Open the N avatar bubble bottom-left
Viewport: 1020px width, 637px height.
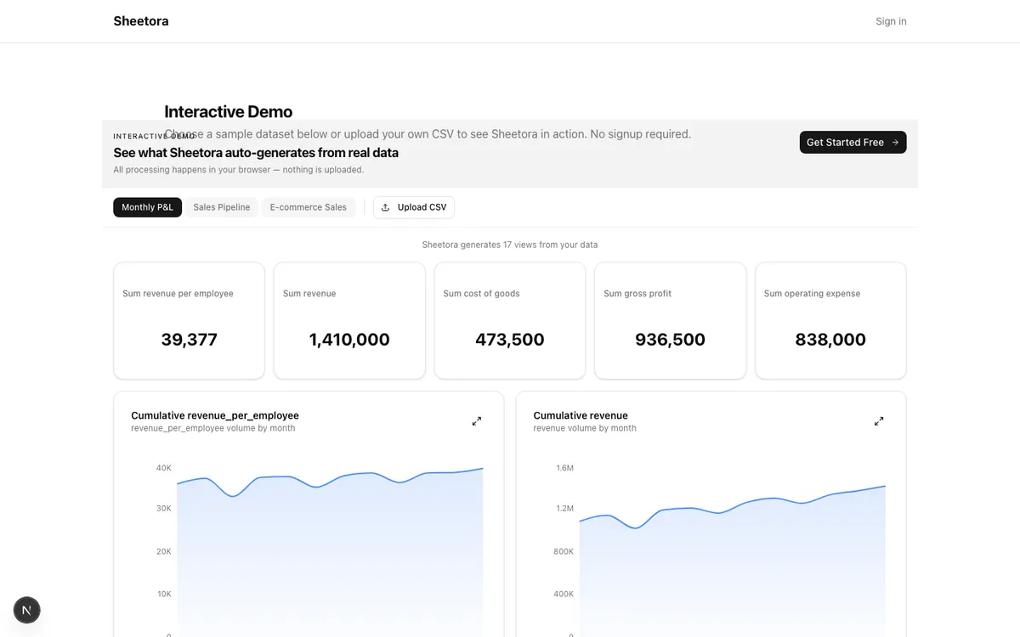[26, 610]
